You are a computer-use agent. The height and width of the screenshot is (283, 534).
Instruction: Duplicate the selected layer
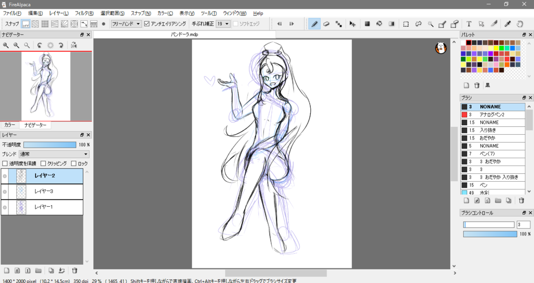(x=51, y=270)
